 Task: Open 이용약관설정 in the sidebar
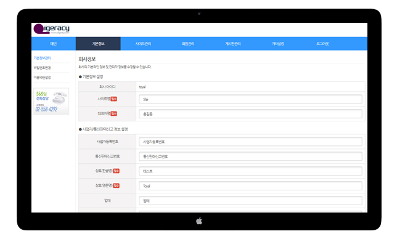pos(43,78)
